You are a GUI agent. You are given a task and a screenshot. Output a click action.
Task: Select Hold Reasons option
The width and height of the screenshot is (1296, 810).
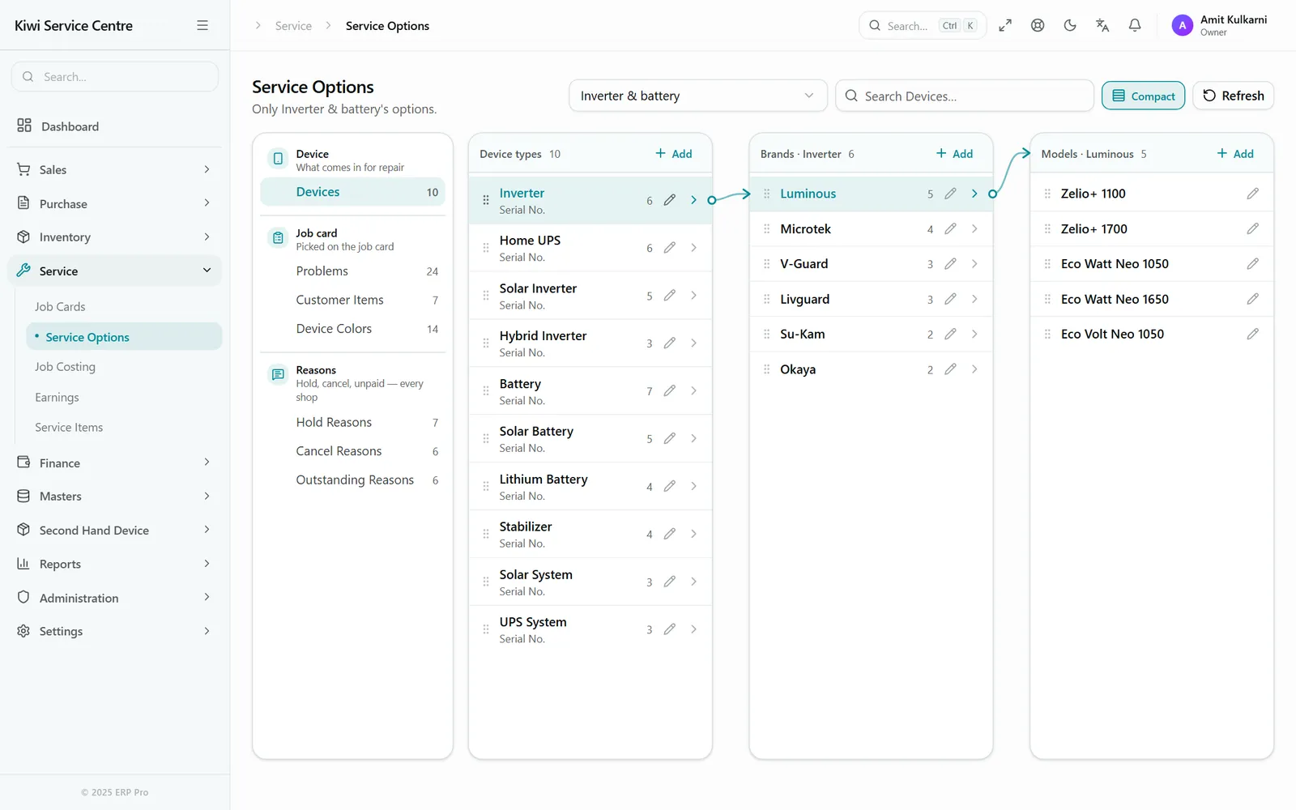point(353,423)
